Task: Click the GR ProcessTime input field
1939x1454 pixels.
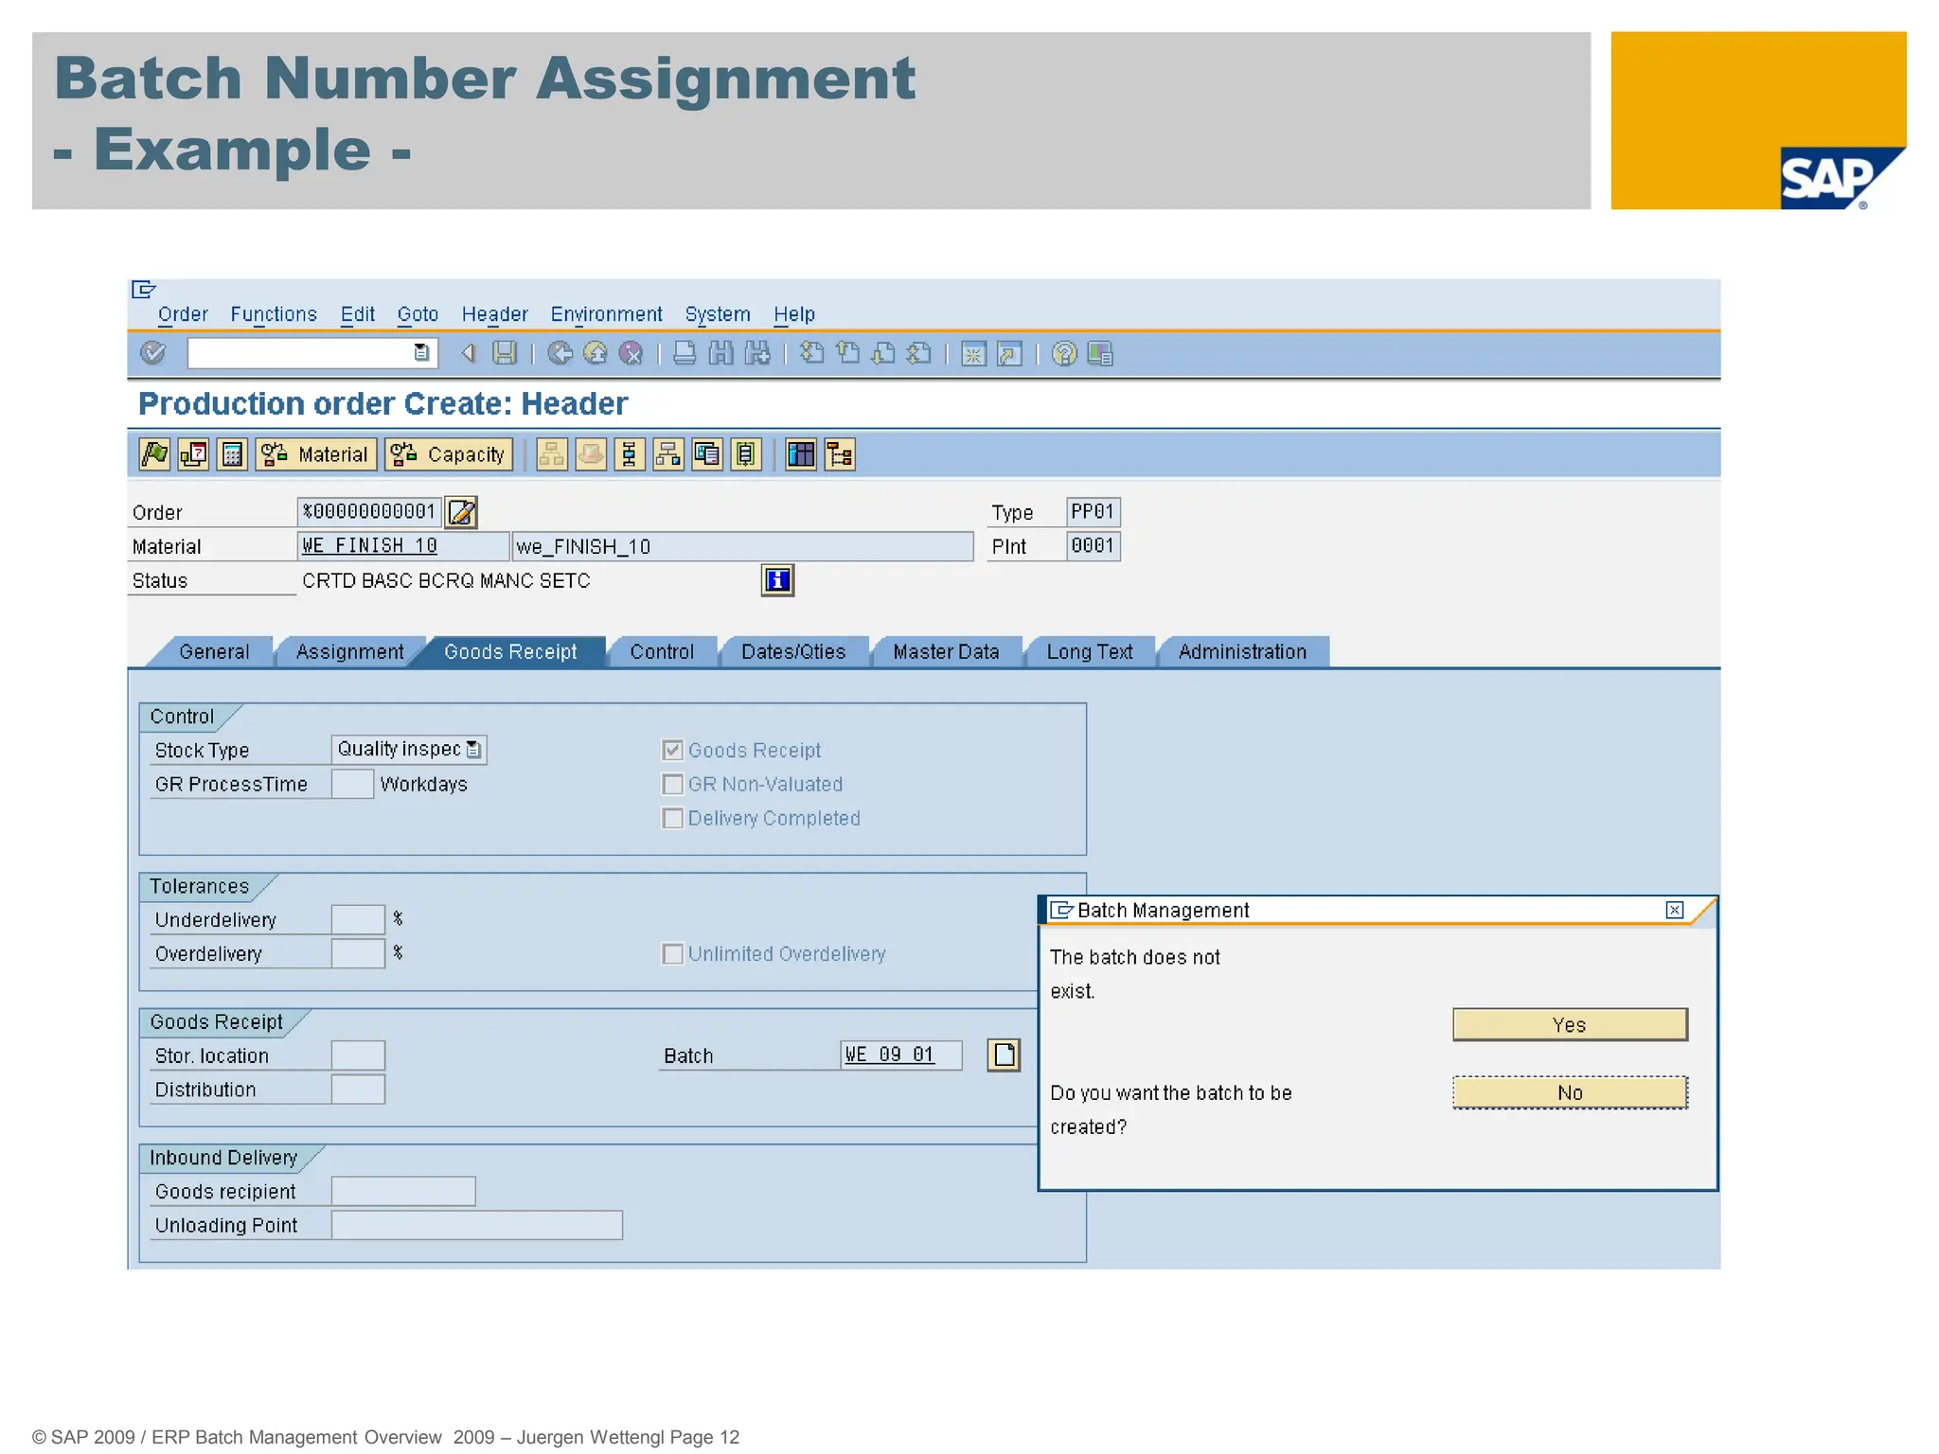Action: click(x=352, y=784)
